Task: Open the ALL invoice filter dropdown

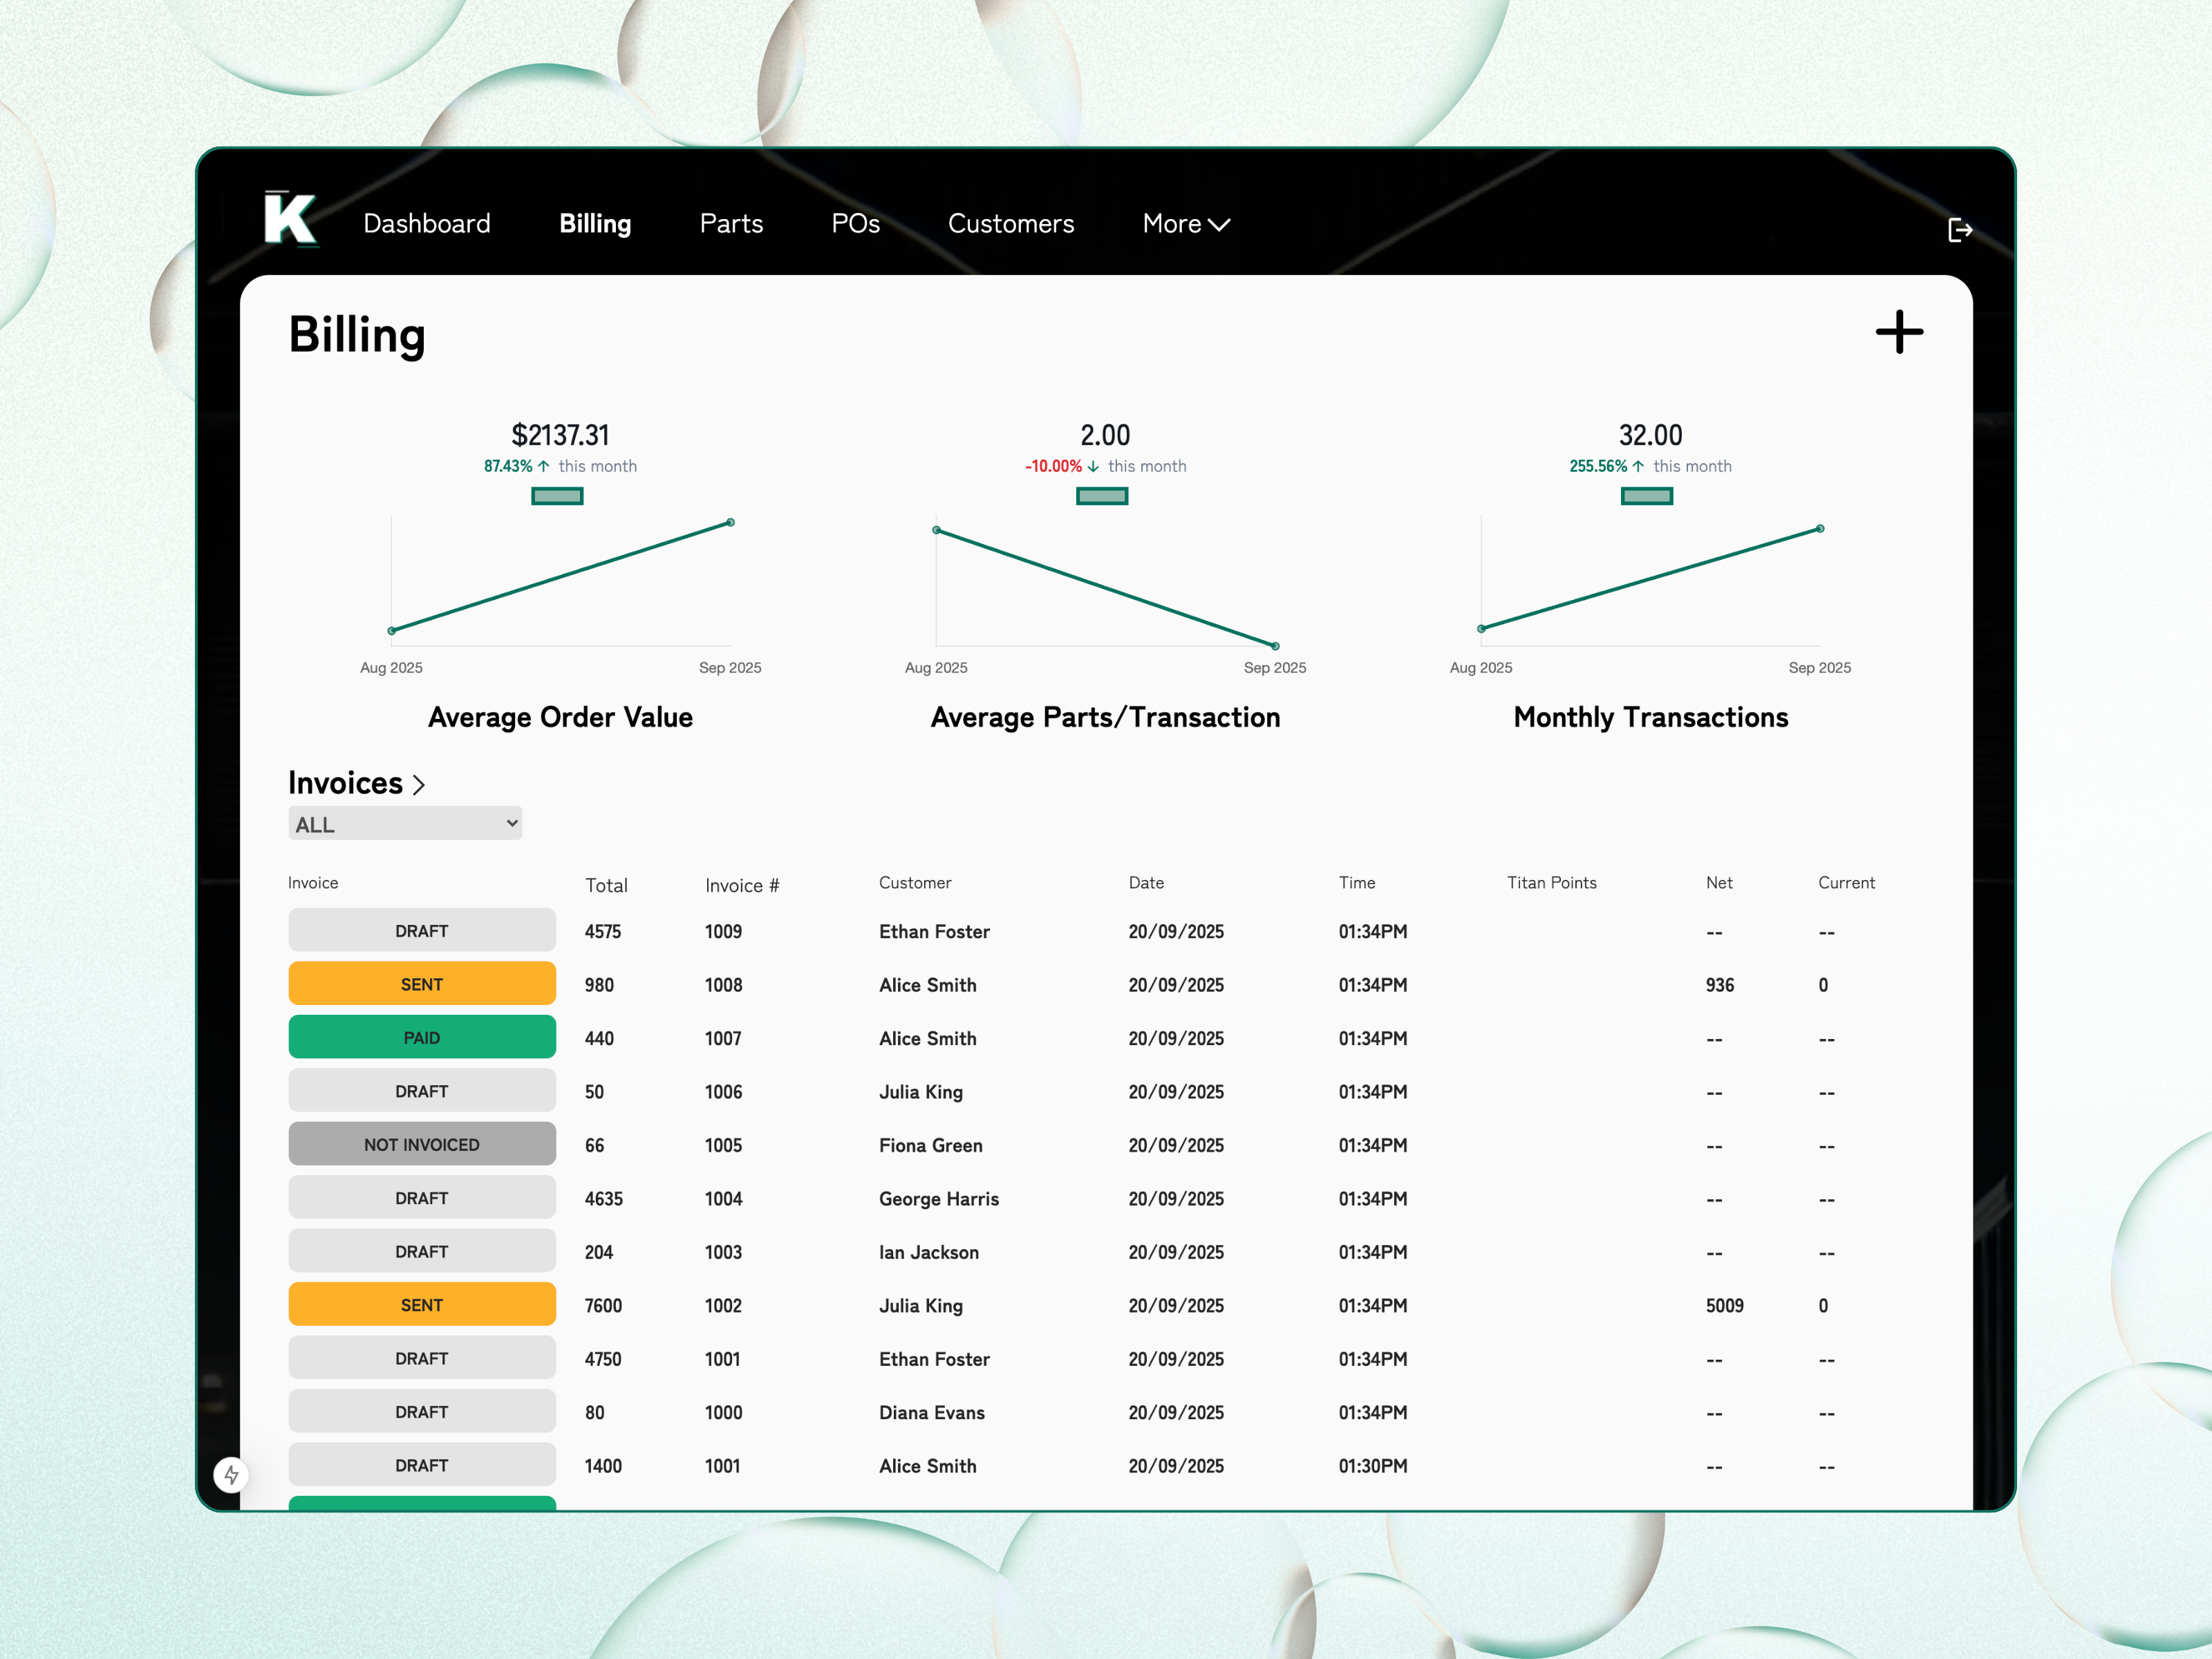Action: pos(405,824)
